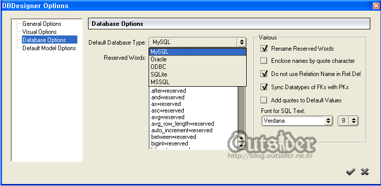The height and width of the screenshot is (186, 381).
Task: Select the bigint=reserved entry
Action: [x=169, y=143]
